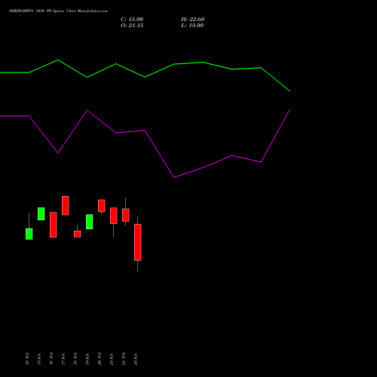
Task: Click the red candlestick for 16 Feb
Action: (54, 225)
